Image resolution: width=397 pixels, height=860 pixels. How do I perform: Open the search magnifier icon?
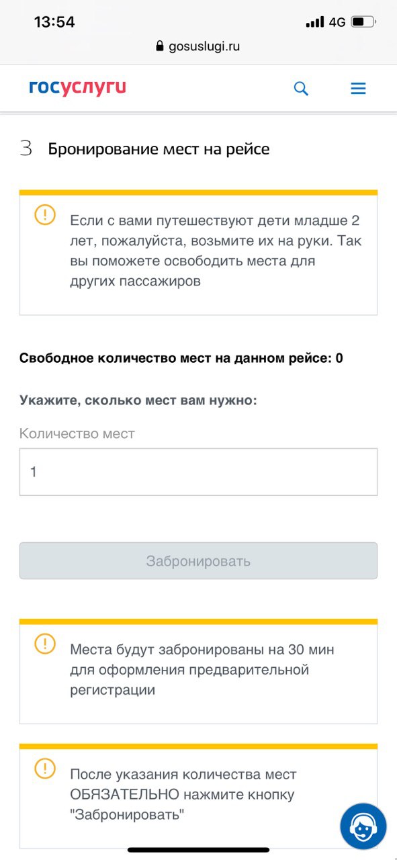(x=301, y=89)
